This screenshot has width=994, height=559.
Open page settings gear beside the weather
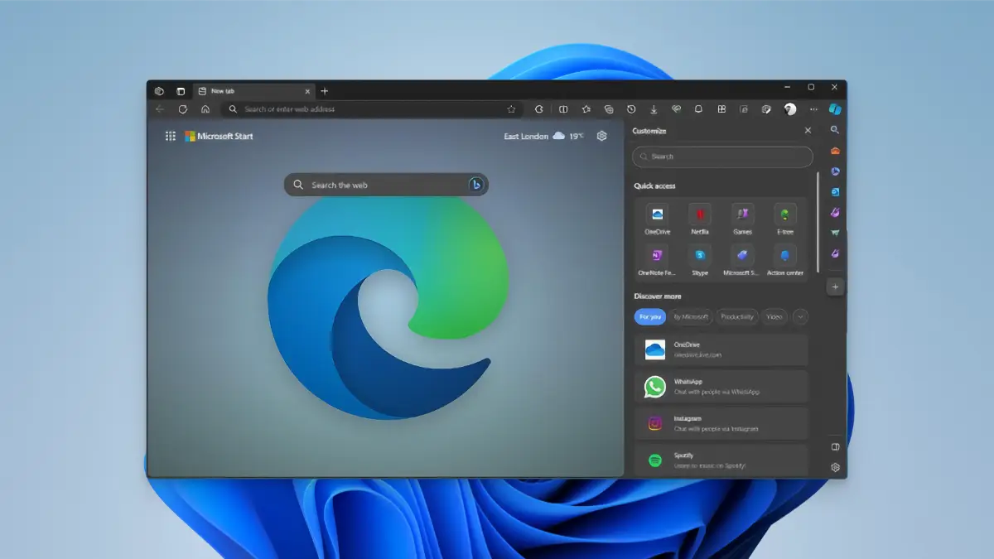602,137
